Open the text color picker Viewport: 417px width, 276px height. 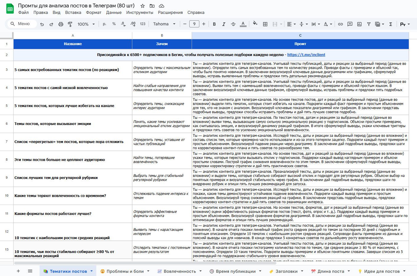pos(243,24)
